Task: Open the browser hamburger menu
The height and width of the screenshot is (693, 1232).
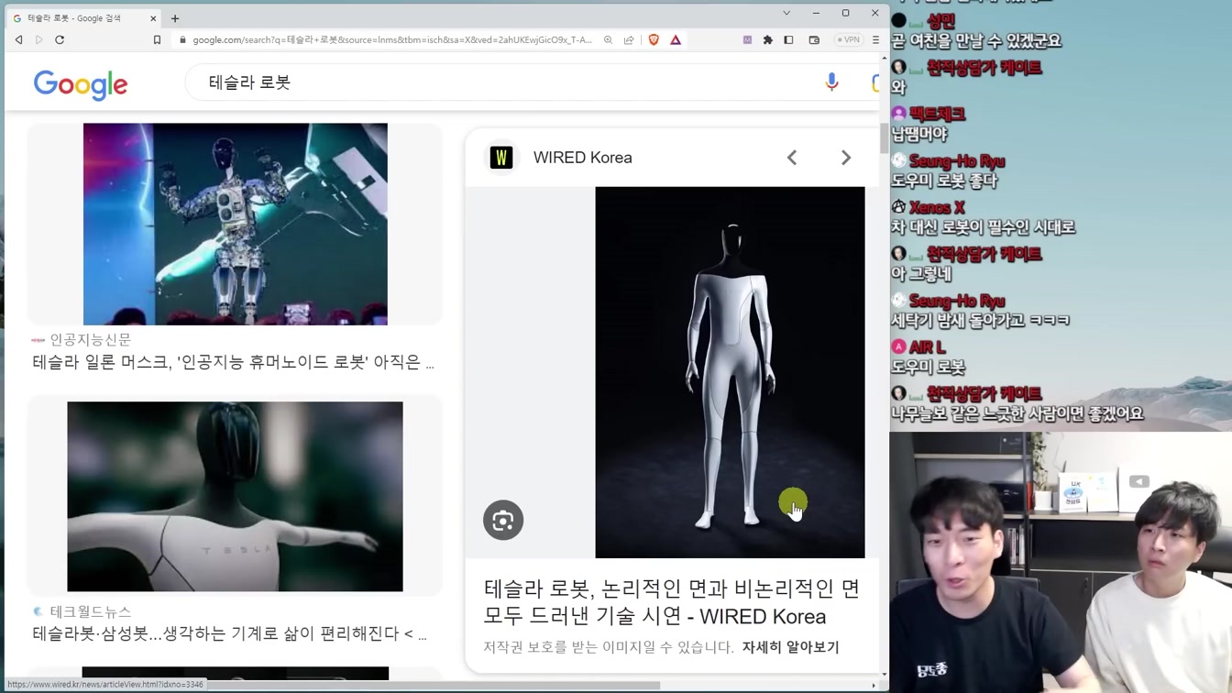Action: point(875,40)
